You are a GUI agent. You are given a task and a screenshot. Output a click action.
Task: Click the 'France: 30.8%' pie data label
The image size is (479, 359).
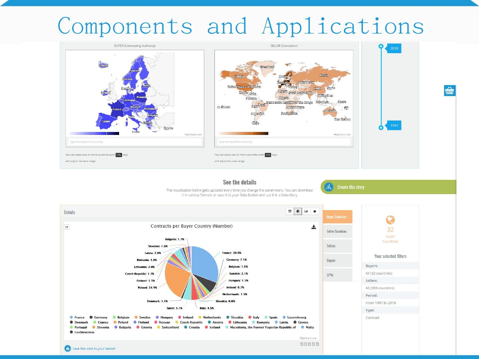click(x=232, y=253)
